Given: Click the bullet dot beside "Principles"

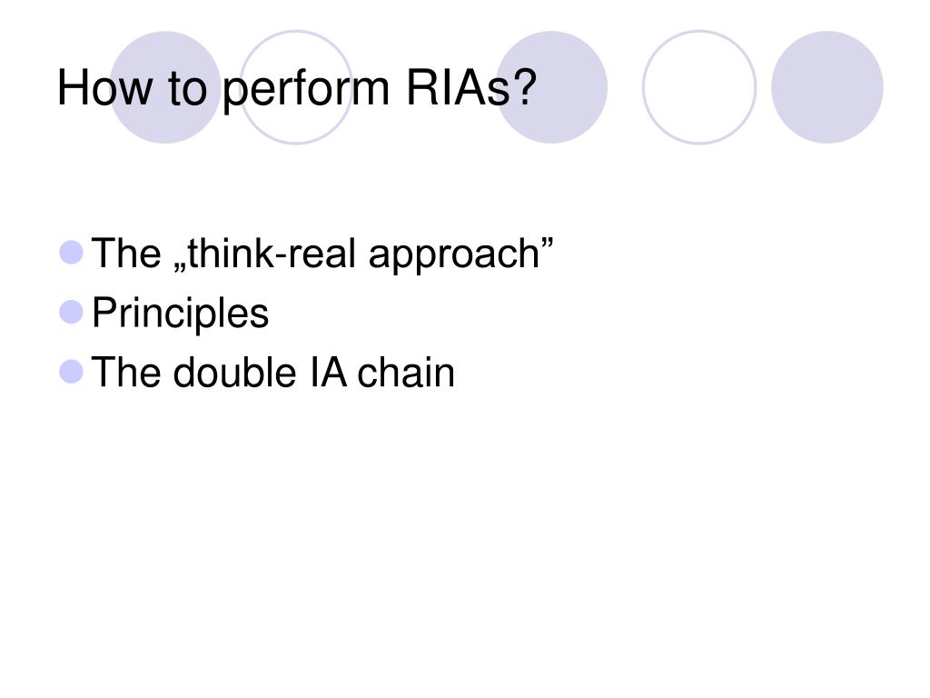Looking at the screenshot, I should coord(71,313).
